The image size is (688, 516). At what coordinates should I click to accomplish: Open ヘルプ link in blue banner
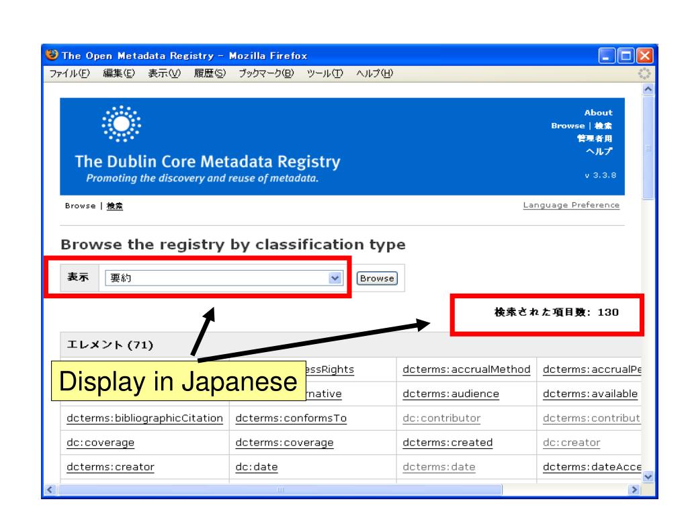[599, 151]
